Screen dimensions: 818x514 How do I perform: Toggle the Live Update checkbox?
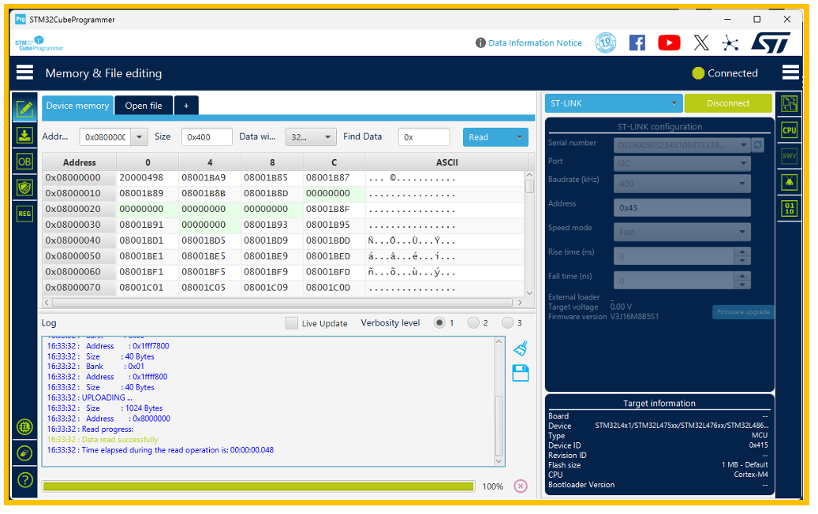pyautogui.click(x=292, y=323)
